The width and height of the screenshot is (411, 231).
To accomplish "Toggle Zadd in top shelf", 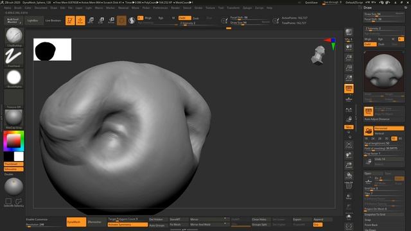I will [184, 18].
